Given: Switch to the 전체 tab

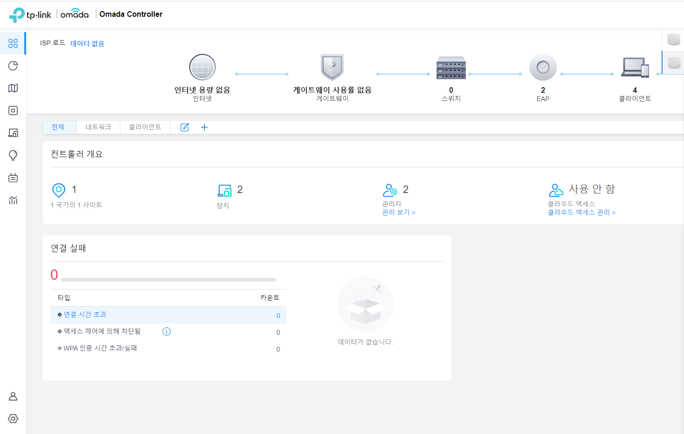Looking at the screenshot, I should 59,127.
